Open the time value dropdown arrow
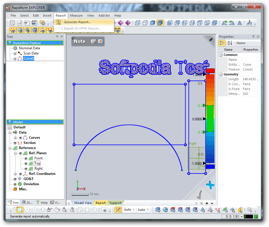The width and height of the screenshot is (269, 227). point(241,217)
